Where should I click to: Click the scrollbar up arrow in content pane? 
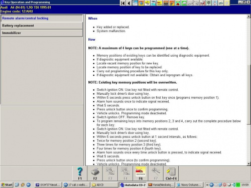click(x=248, y=16)
